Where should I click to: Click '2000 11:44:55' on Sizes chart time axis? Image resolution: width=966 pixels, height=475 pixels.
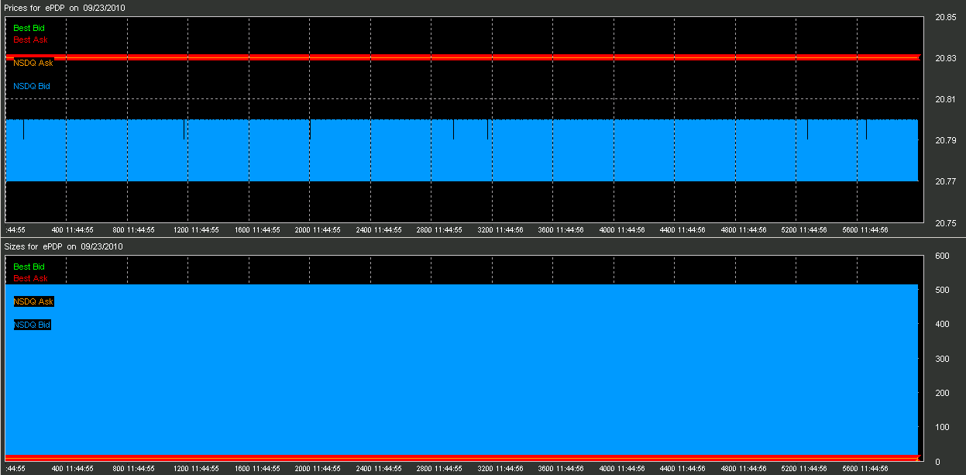pos(318,469)
